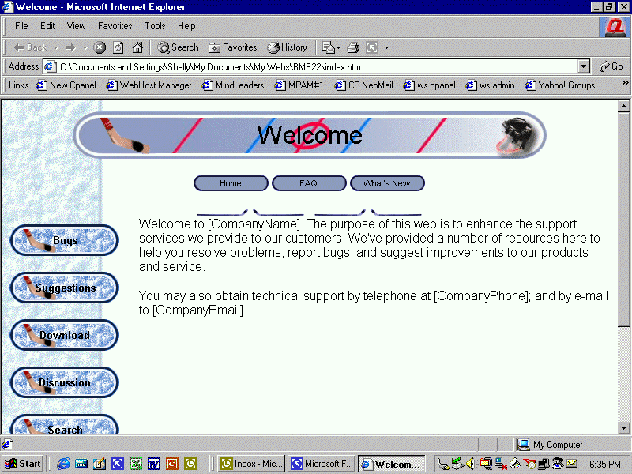Expand the Address bar dropdown
This screenshot has width=632, height=474.
pos(583,66)
